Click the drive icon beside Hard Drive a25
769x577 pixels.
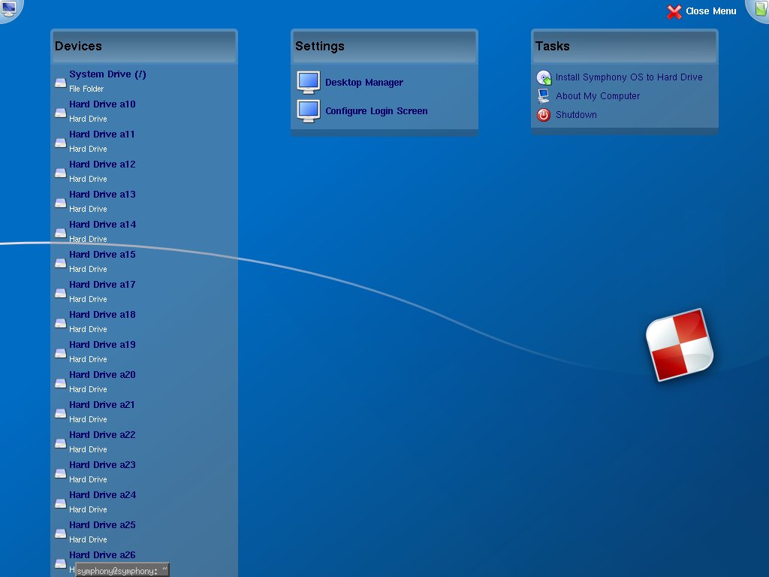click(x=60, y=533)
